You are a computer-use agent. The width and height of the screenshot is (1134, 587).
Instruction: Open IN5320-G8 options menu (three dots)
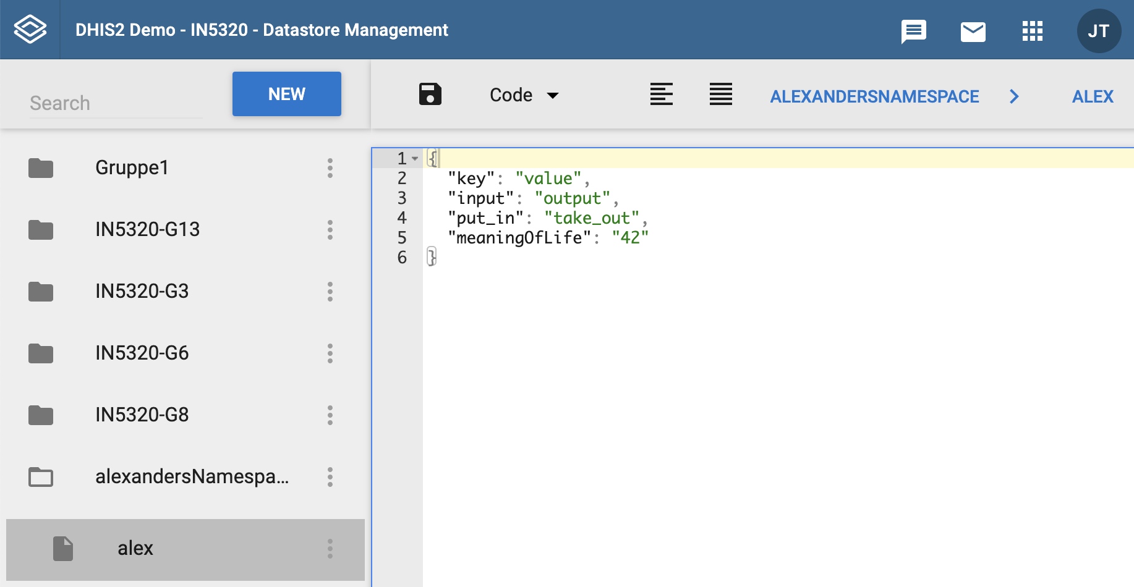pos(330,415)
